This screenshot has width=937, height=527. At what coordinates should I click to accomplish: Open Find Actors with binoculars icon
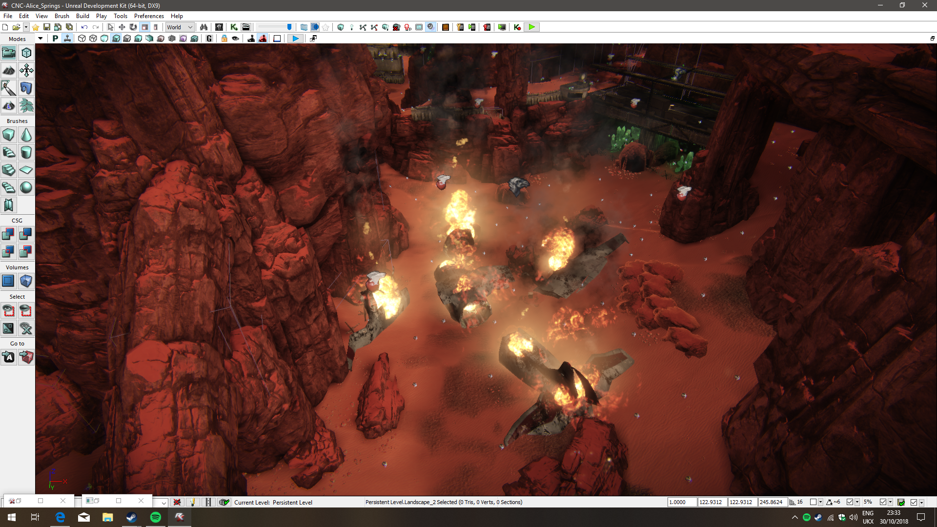204,27
